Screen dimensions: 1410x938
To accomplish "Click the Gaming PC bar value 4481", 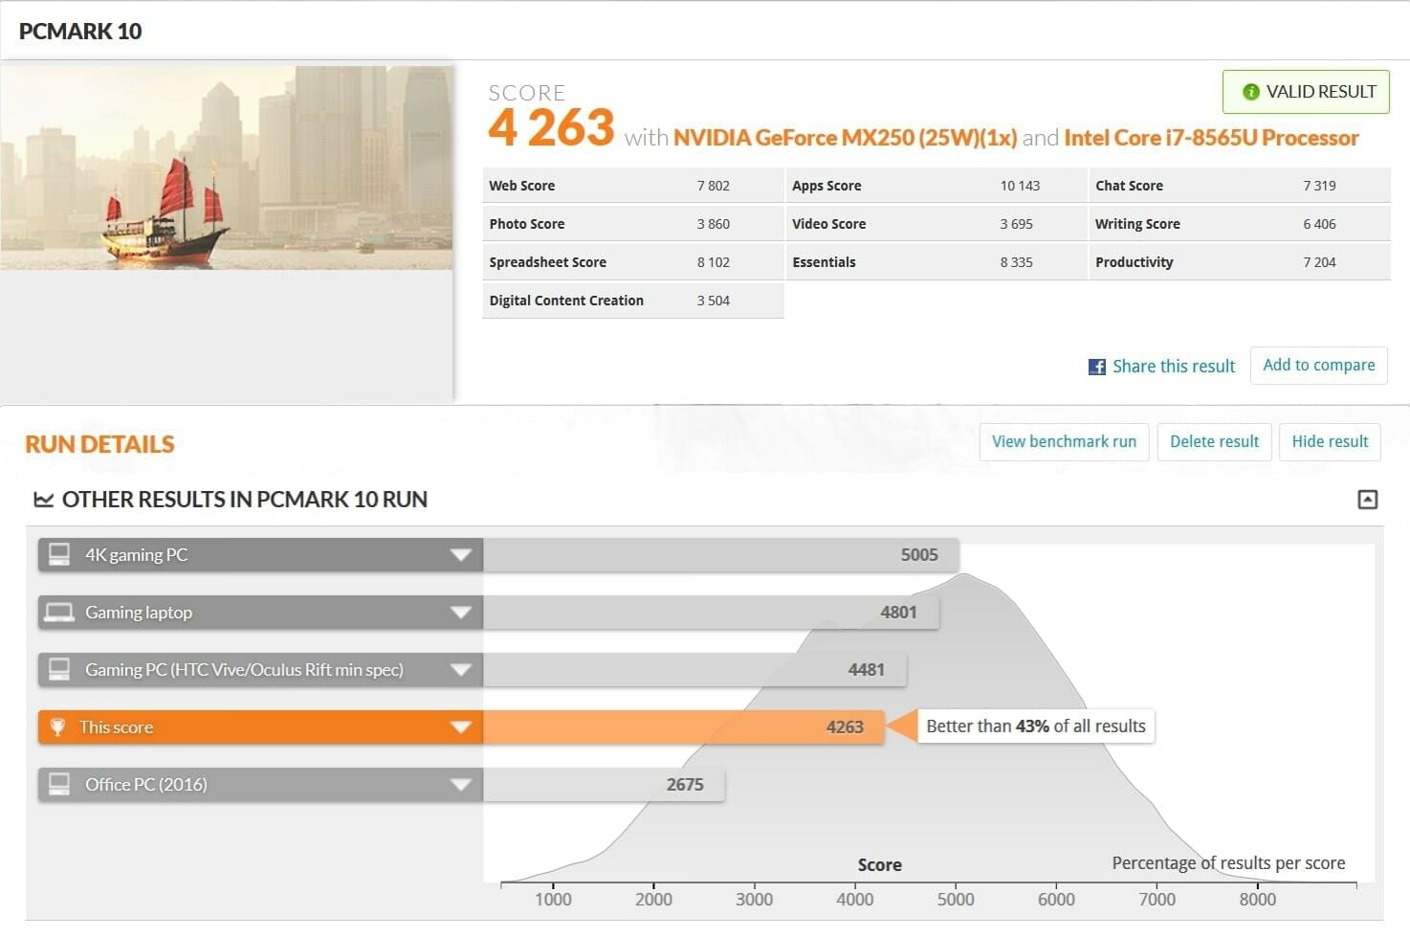I will click(x=867, y=670).
